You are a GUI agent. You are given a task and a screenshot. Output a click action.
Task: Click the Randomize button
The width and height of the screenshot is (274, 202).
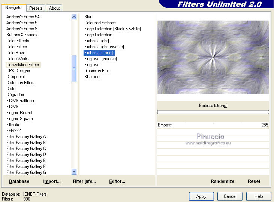pyautogui.click(x=222, y=181)
